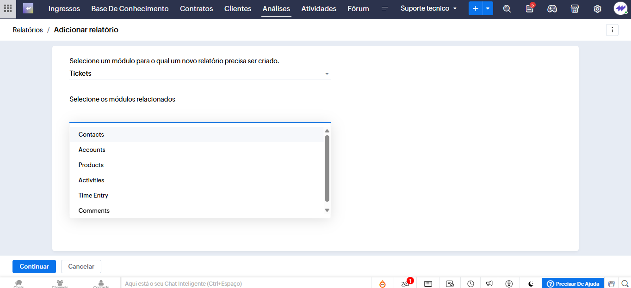631x288 pixels.
Task: Click the megaphone announcements icon
Action: [489, 284]
